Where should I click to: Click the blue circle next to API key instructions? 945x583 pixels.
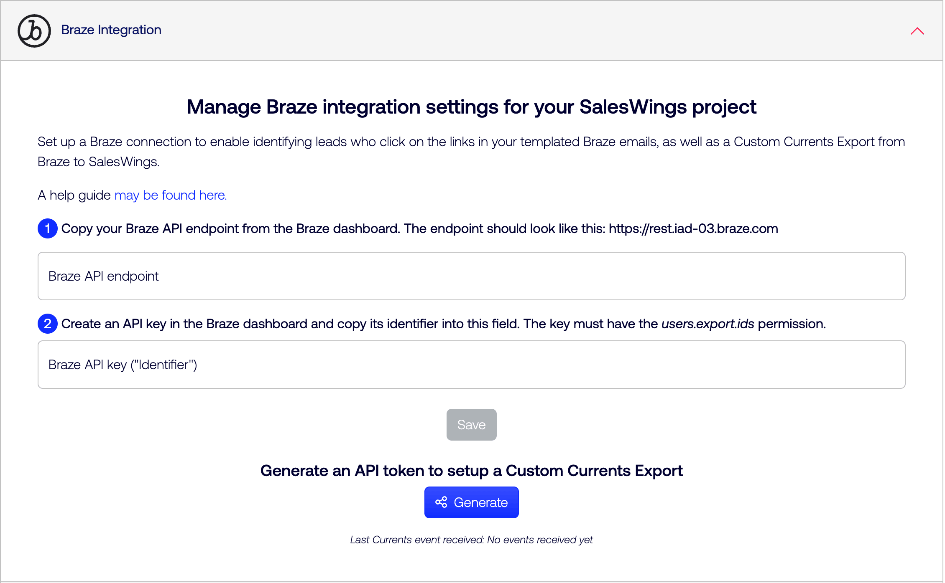click(47, 324)
